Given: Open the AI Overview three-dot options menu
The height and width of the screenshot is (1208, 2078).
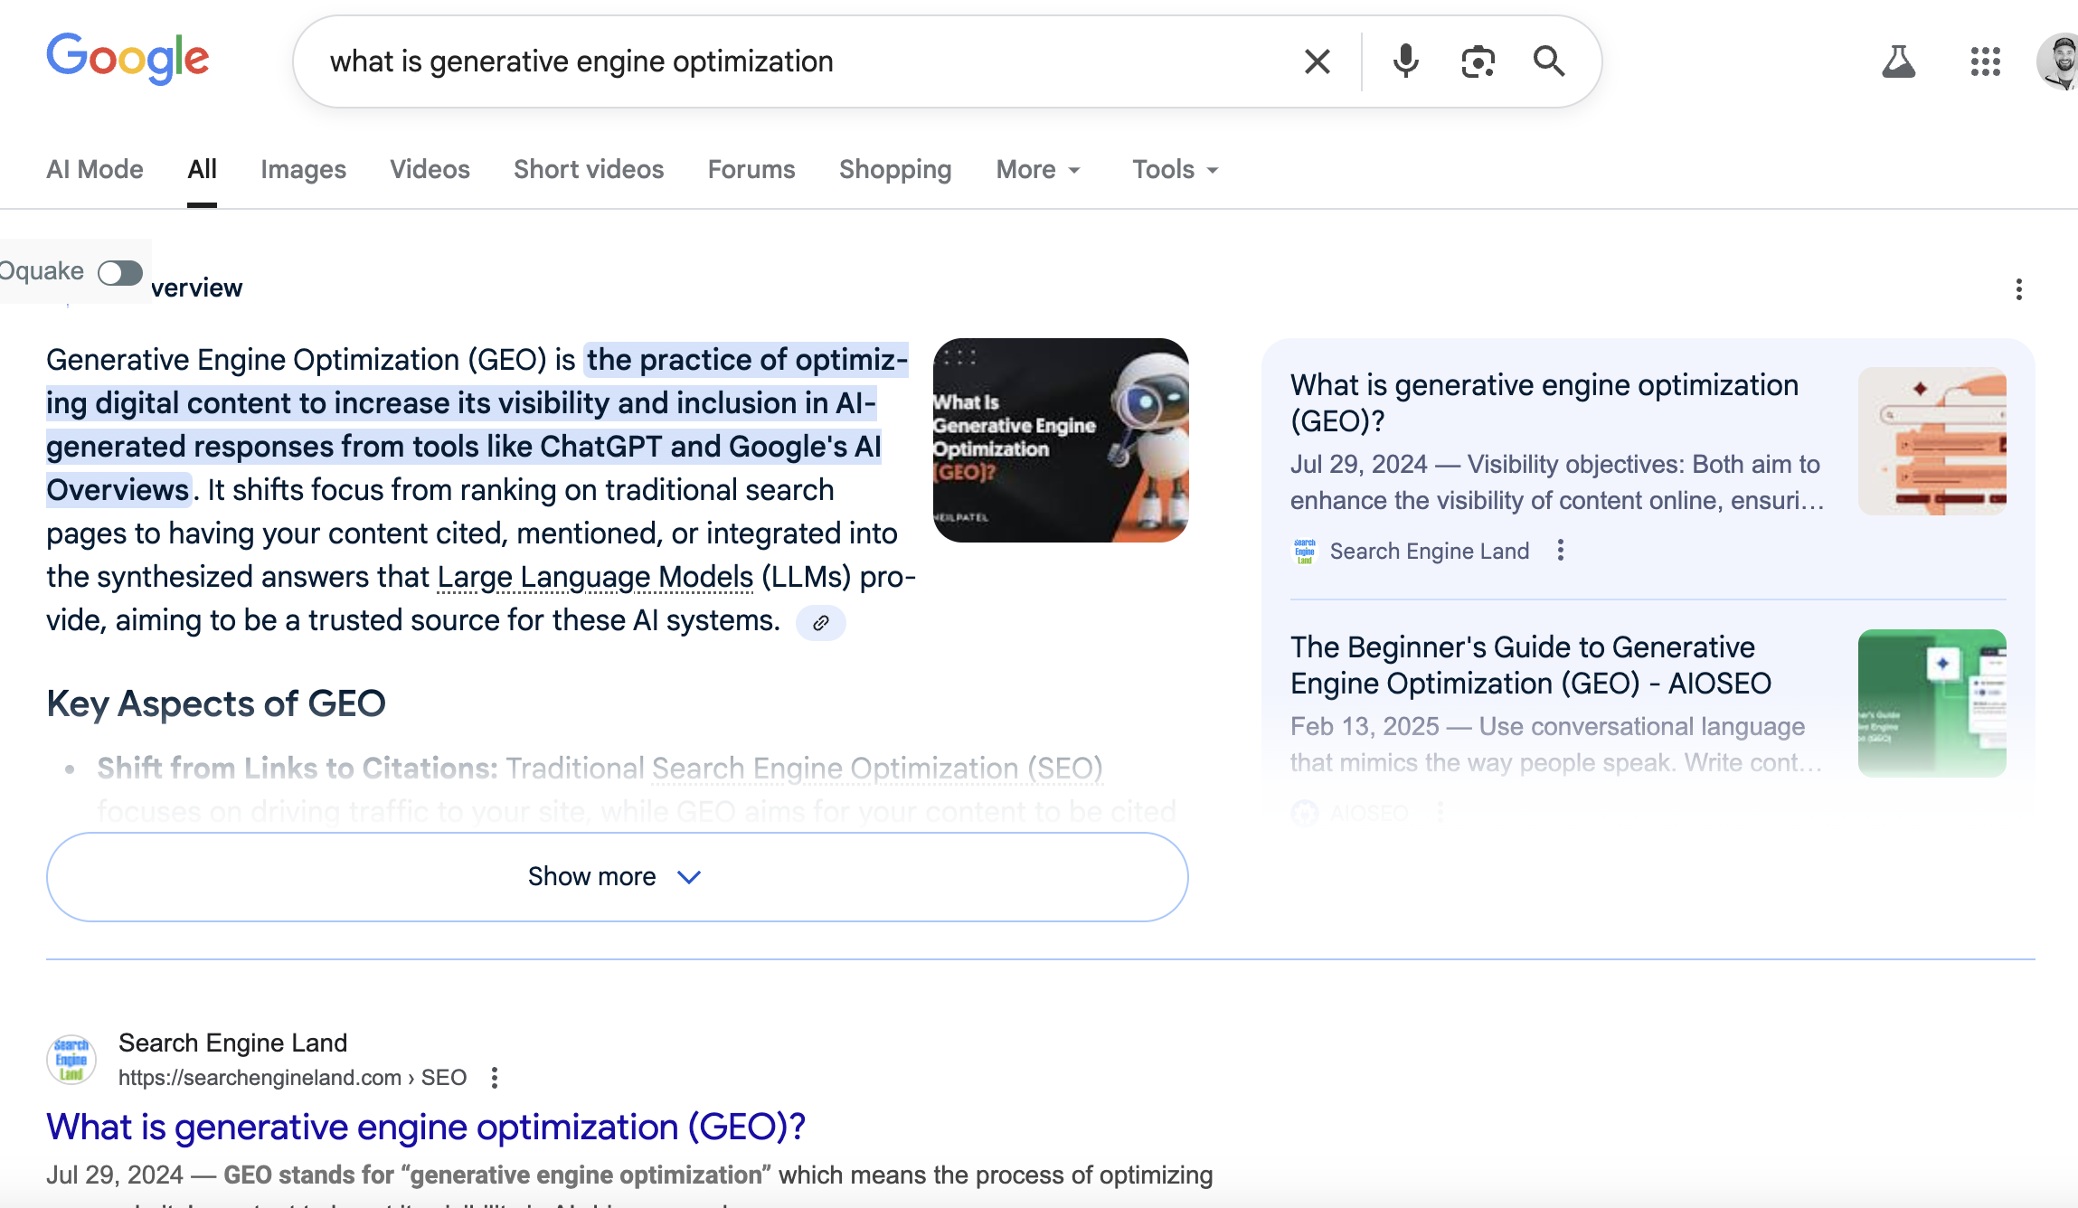Looking at the screenshot, I should pyautogui.click(x=2019, y=288).
